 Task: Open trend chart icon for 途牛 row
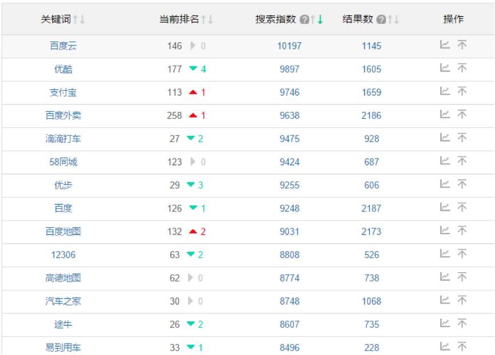click(x=445, y=323)
